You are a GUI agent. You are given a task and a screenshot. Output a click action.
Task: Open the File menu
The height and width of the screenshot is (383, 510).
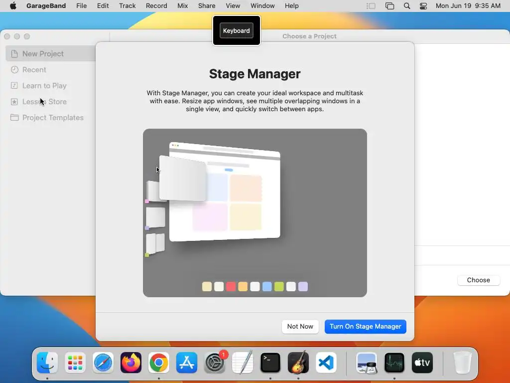tap(81, 6)
